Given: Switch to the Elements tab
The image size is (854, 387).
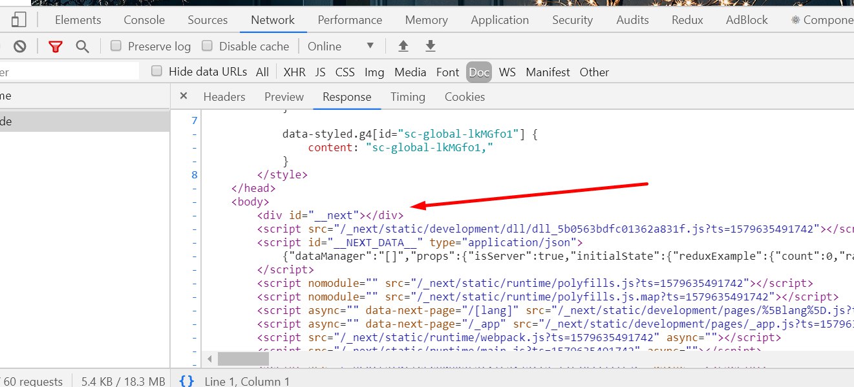Looking at the screenshot, I should pos(78,20).
